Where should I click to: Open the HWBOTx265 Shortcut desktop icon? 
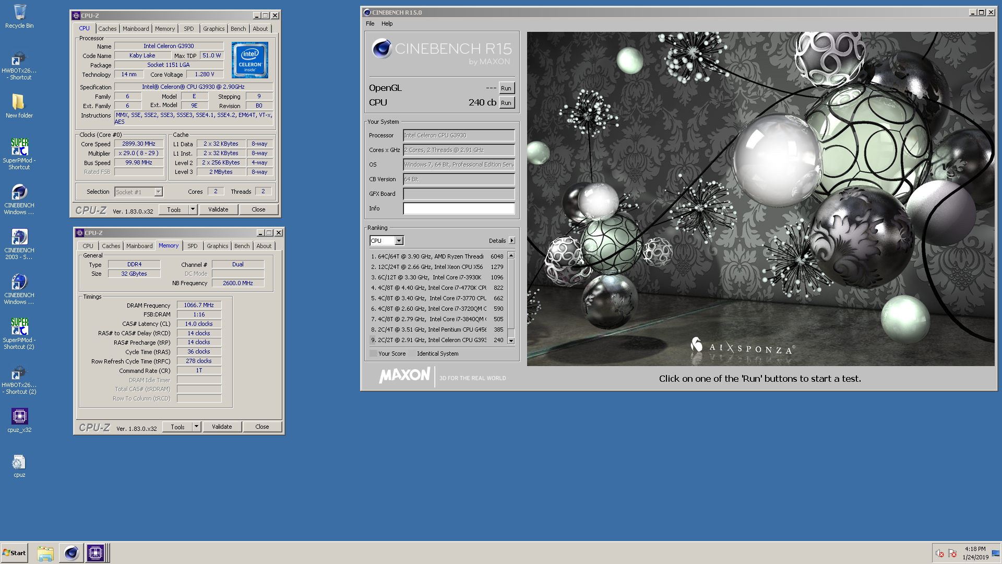coord(19,65)
